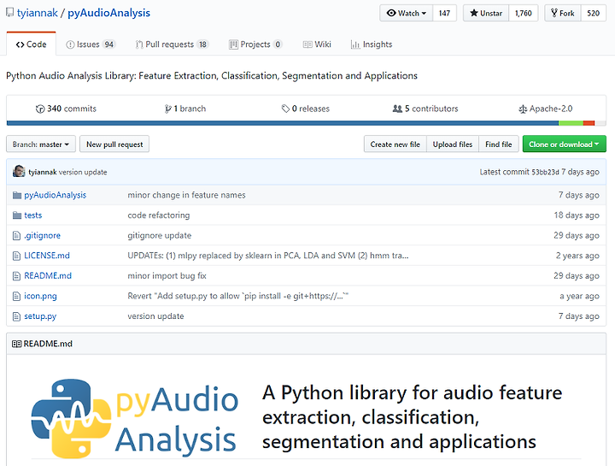The width and height of the screenshot is (615, 466).
Task: Click the README book icon in header
Action: click(x=16, y=344)
